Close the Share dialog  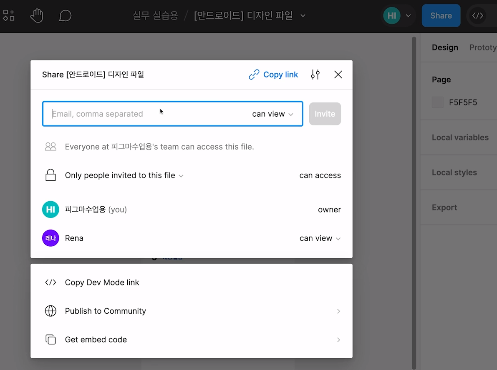(338, 75)
